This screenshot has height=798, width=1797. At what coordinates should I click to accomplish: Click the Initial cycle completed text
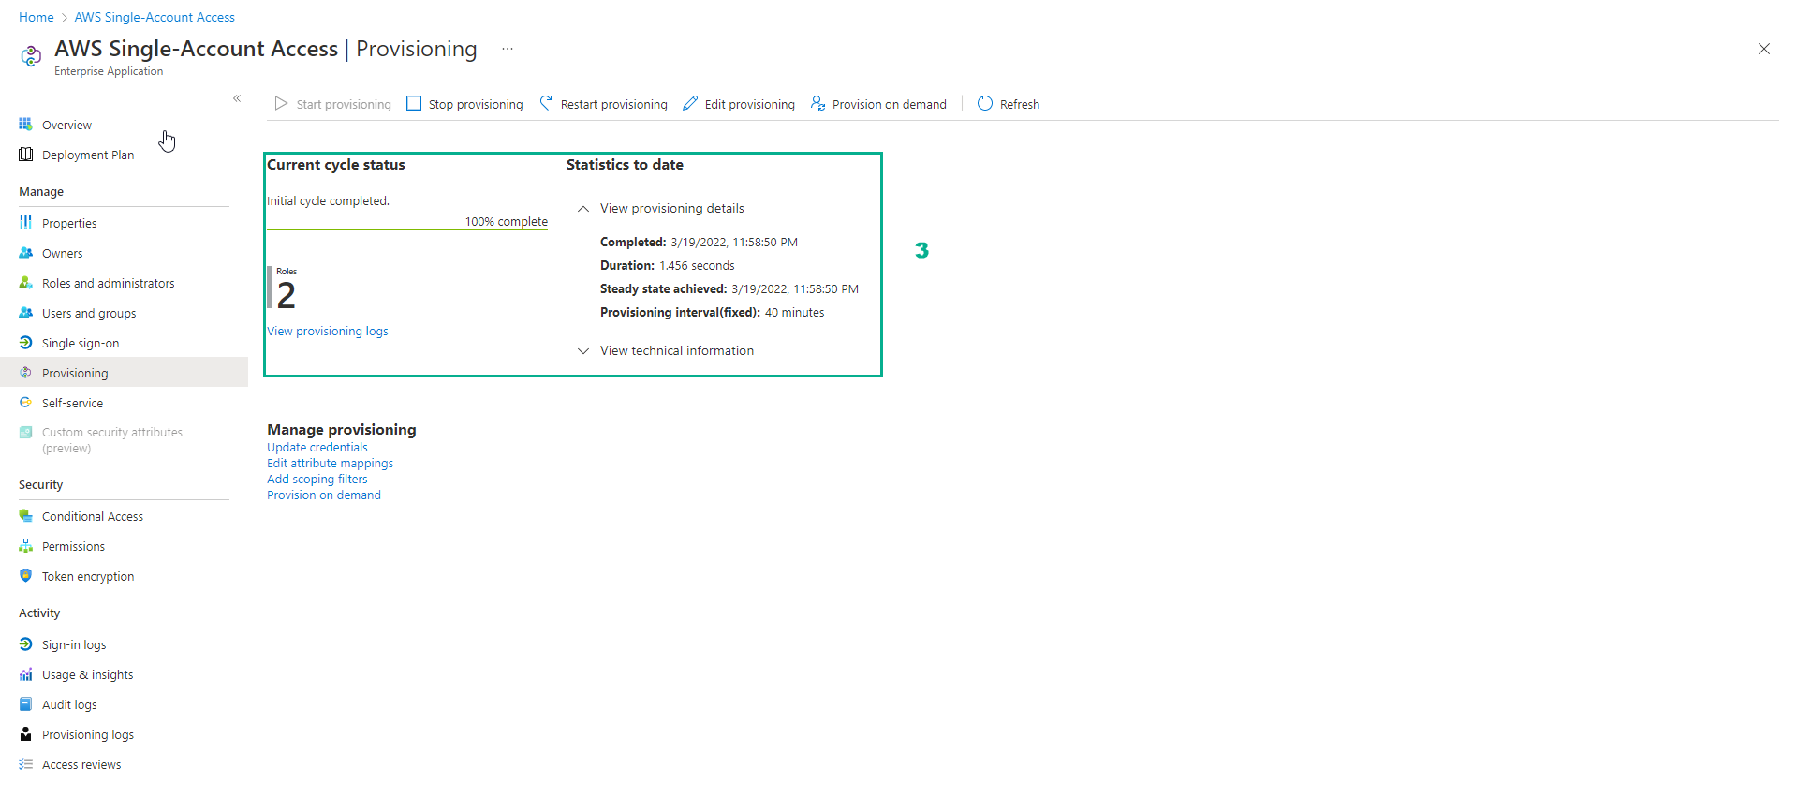pyautogui.click(x=328, y=200)
